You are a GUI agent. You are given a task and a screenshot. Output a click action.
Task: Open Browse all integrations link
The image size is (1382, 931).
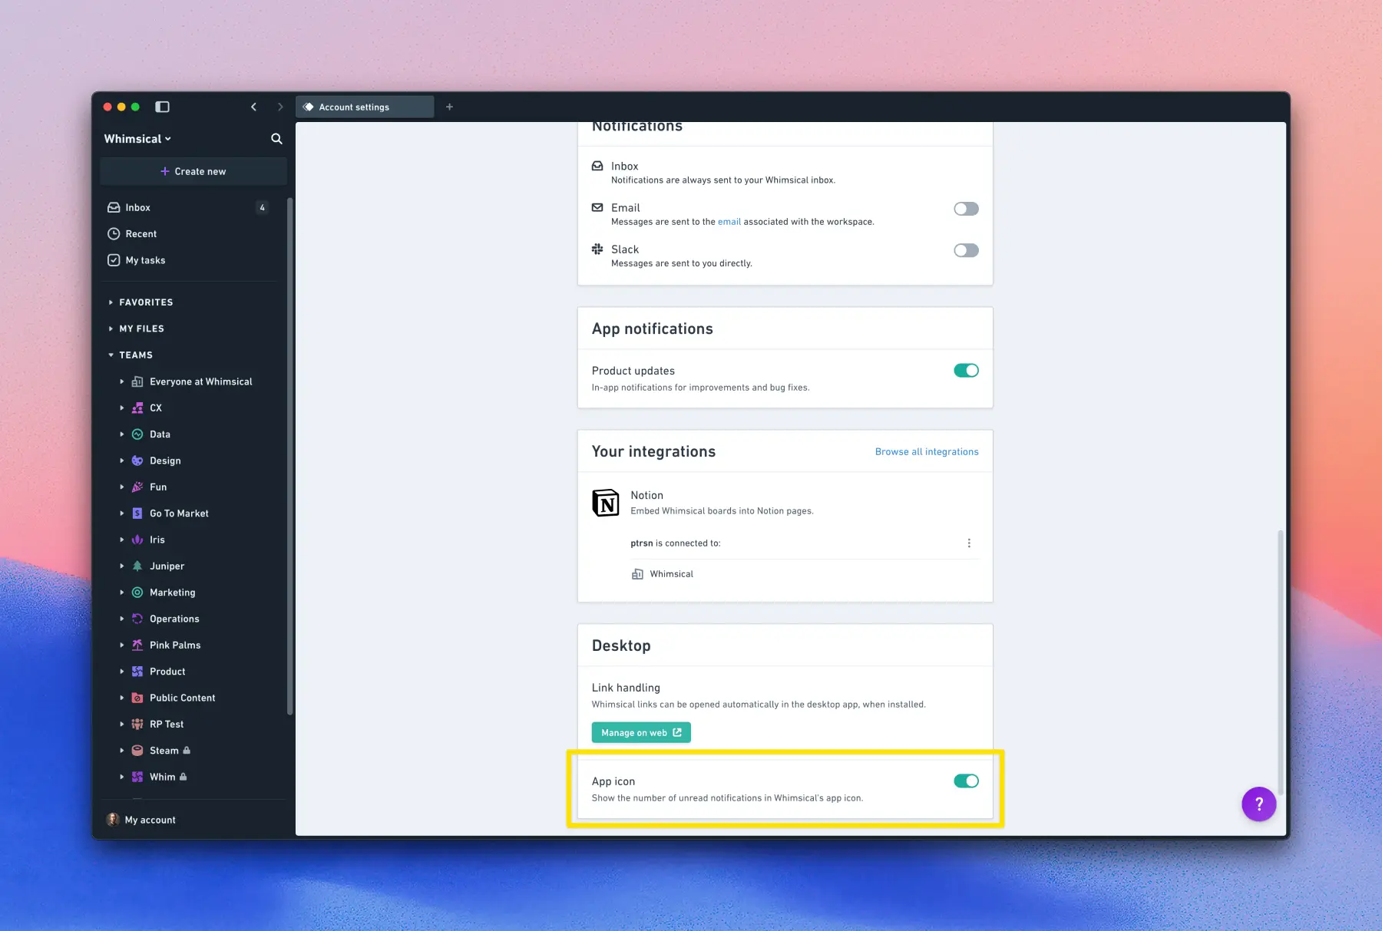tap(926, 452)
